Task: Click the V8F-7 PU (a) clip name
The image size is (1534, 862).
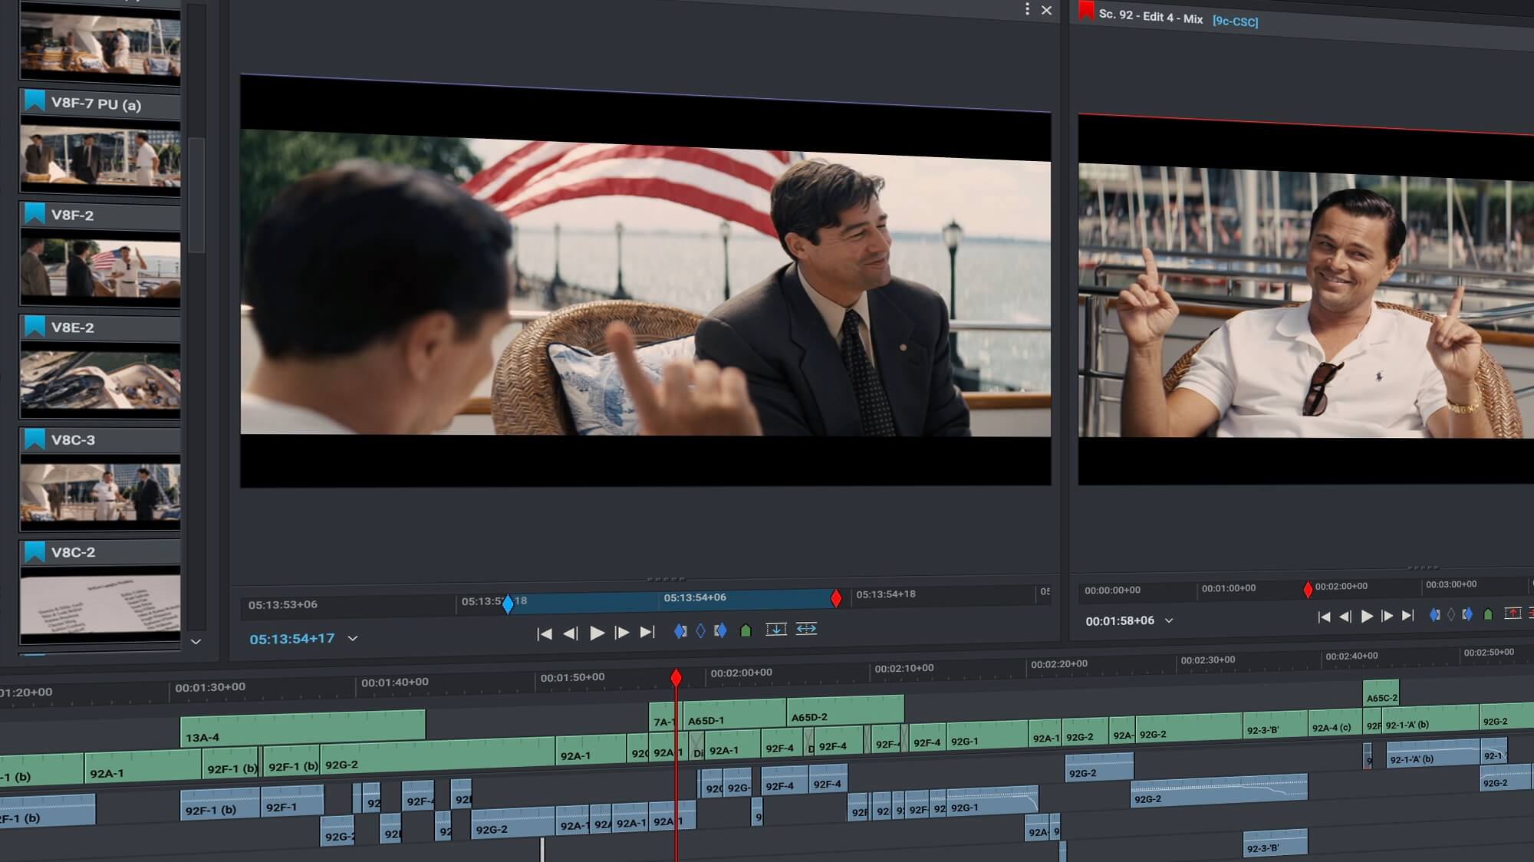Action: pos(95,104)
